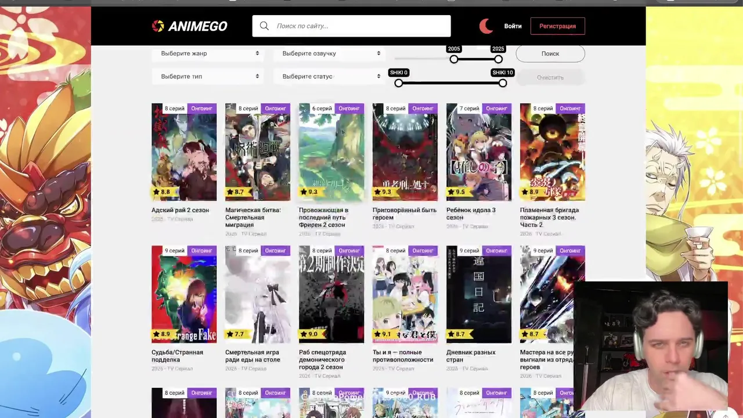
Task: Click the 6 серий label on Фрирен
Action: pyautogui.click(x=322, y=109)
